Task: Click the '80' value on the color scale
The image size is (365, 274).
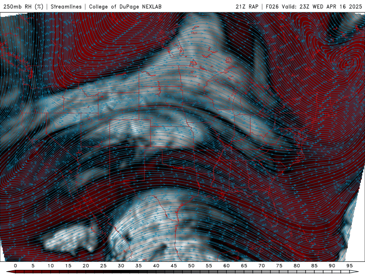Action: [297, 266]
